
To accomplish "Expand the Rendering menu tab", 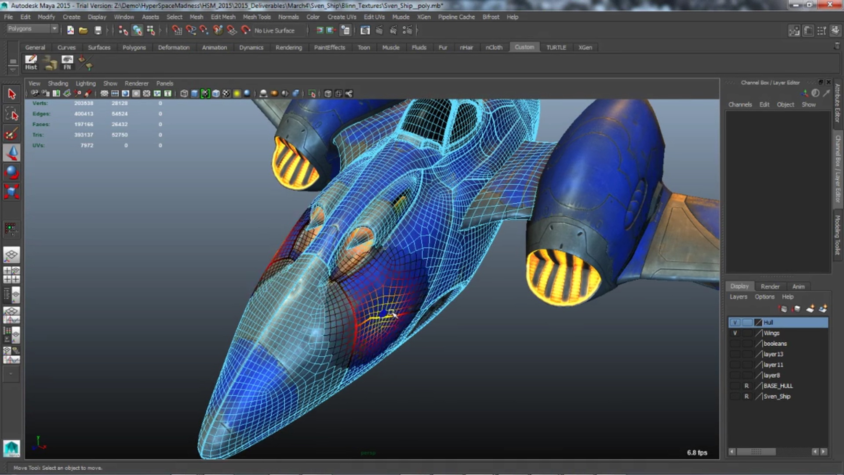I will (289, 47).
